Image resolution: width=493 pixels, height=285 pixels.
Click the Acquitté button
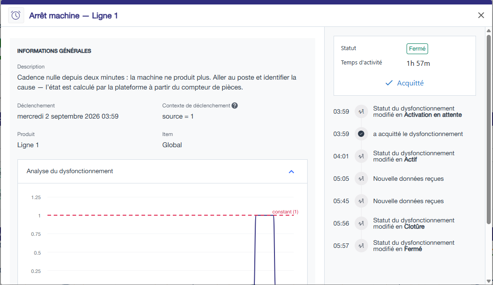click(404, 83)
